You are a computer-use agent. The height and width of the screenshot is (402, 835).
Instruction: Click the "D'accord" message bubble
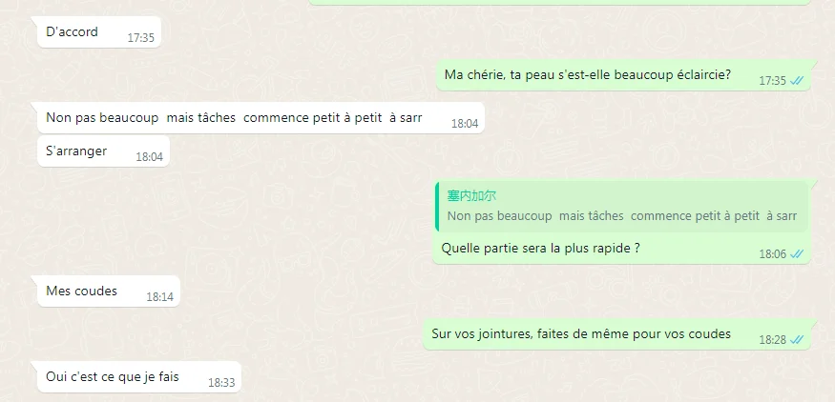tap(99, 31)
